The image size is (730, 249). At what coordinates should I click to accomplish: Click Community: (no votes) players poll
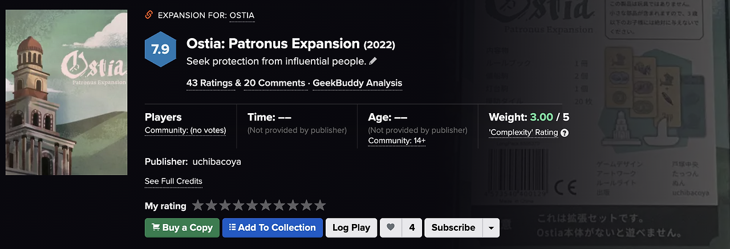pos(185,130)
